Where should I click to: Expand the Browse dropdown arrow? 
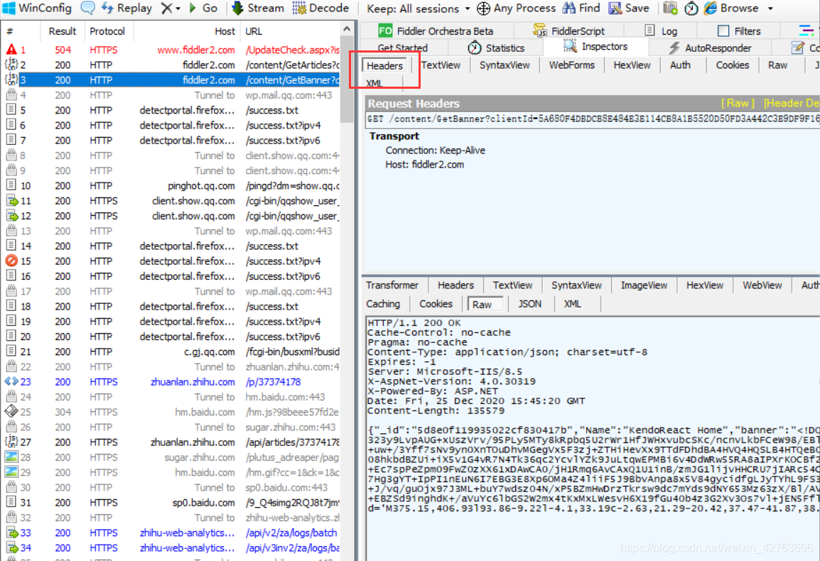point(770,9)
